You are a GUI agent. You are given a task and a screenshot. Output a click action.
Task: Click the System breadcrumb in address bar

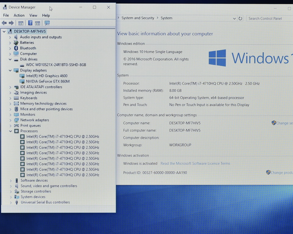(167, 18)
